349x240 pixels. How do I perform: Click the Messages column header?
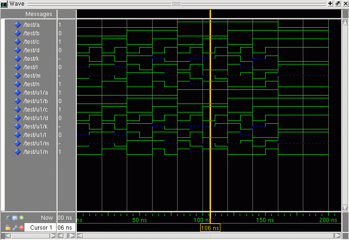(39, 14)
